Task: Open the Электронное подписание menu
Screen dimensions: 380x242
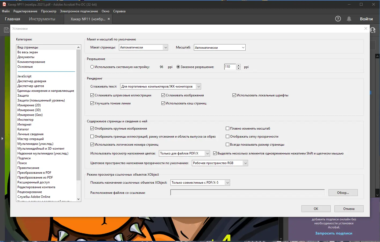Action: [79, 11]
